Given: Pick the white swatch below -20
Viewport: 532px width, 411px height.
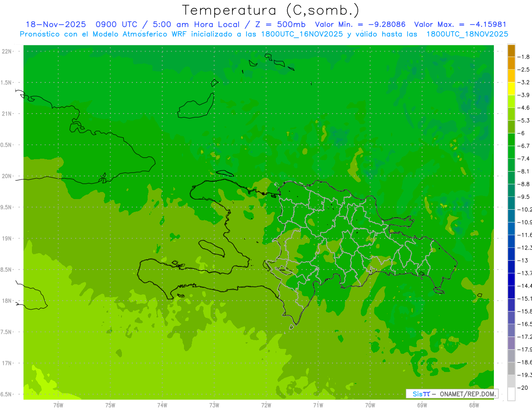Looking at the screenshot, I should (x=511, y=394).
